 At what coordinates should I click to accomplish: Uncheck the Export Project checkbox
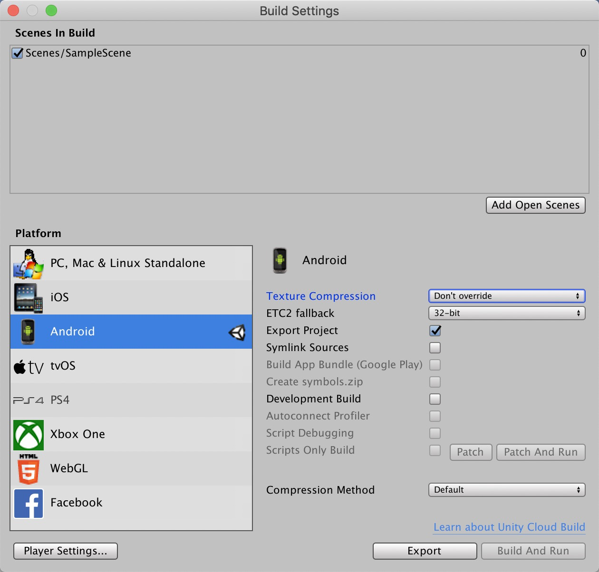click(435, 331)
